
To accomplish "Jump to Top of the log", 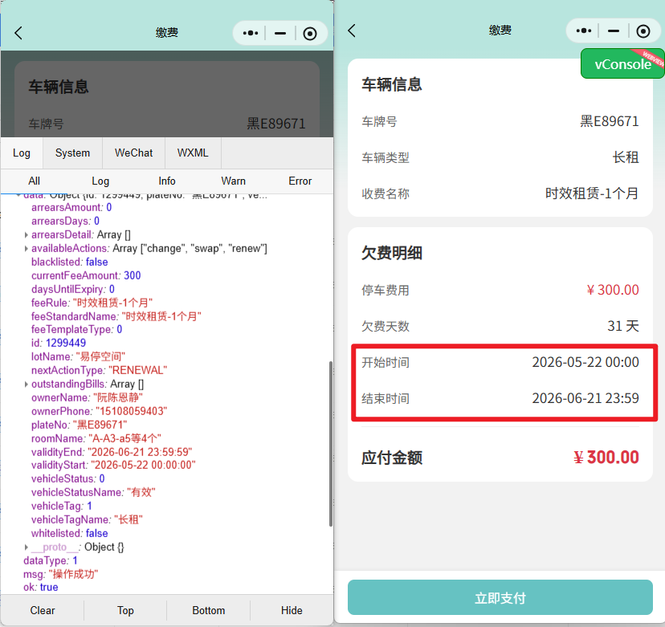I will pyautogui.click(x=125, y=610).
